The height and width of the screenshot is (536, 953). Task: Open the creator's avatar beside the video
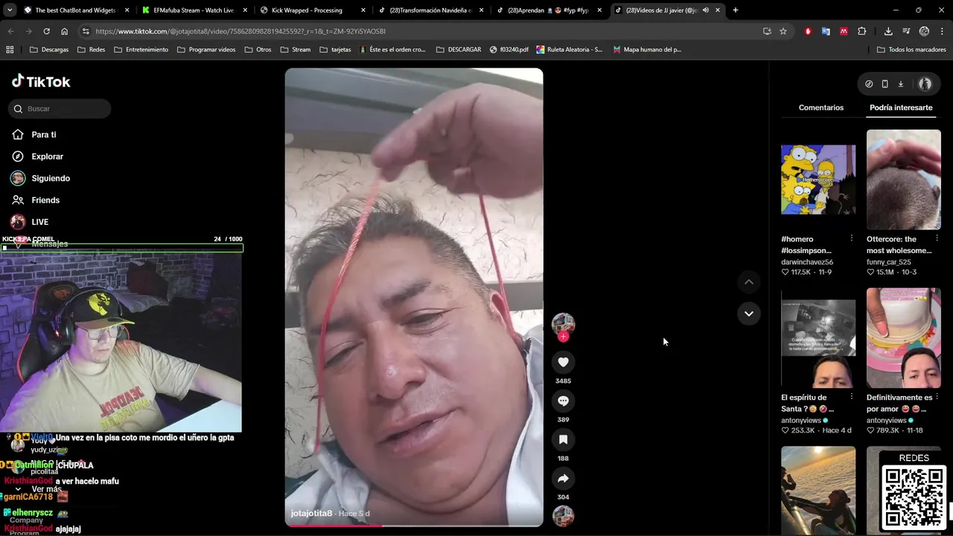[x=563, y=324]
